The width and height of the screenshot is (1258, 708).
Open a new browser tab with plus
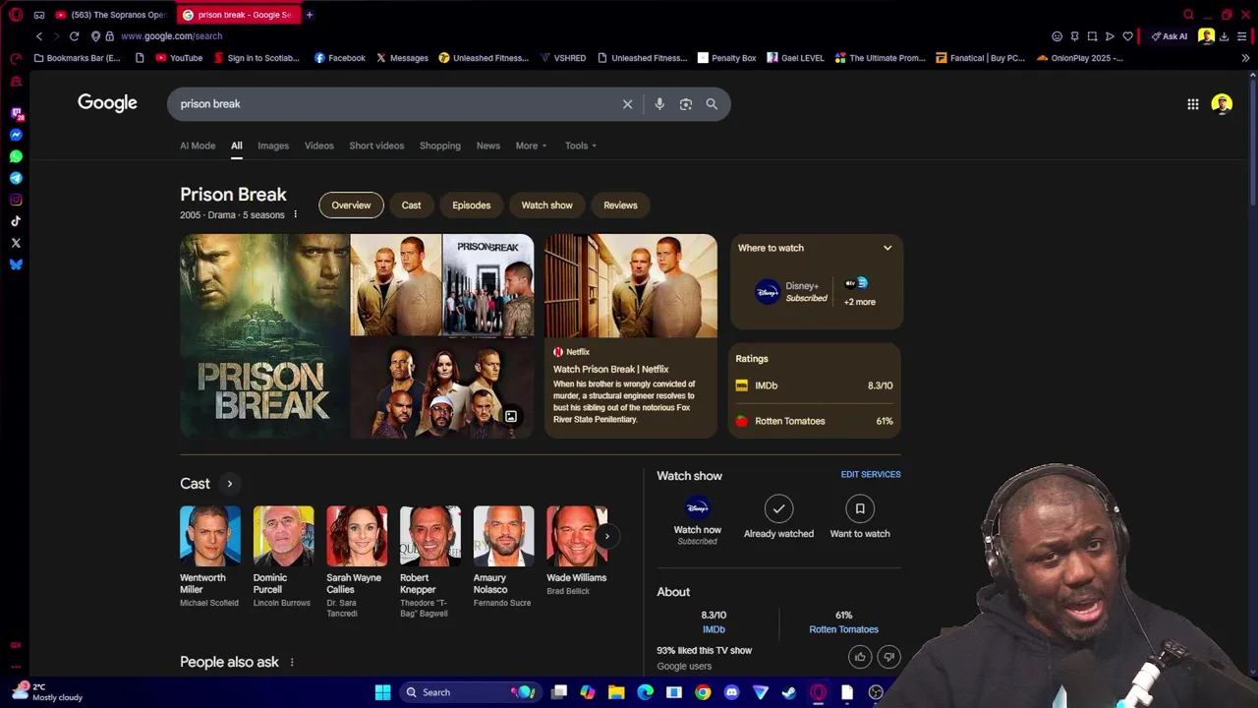coord(309,15)
